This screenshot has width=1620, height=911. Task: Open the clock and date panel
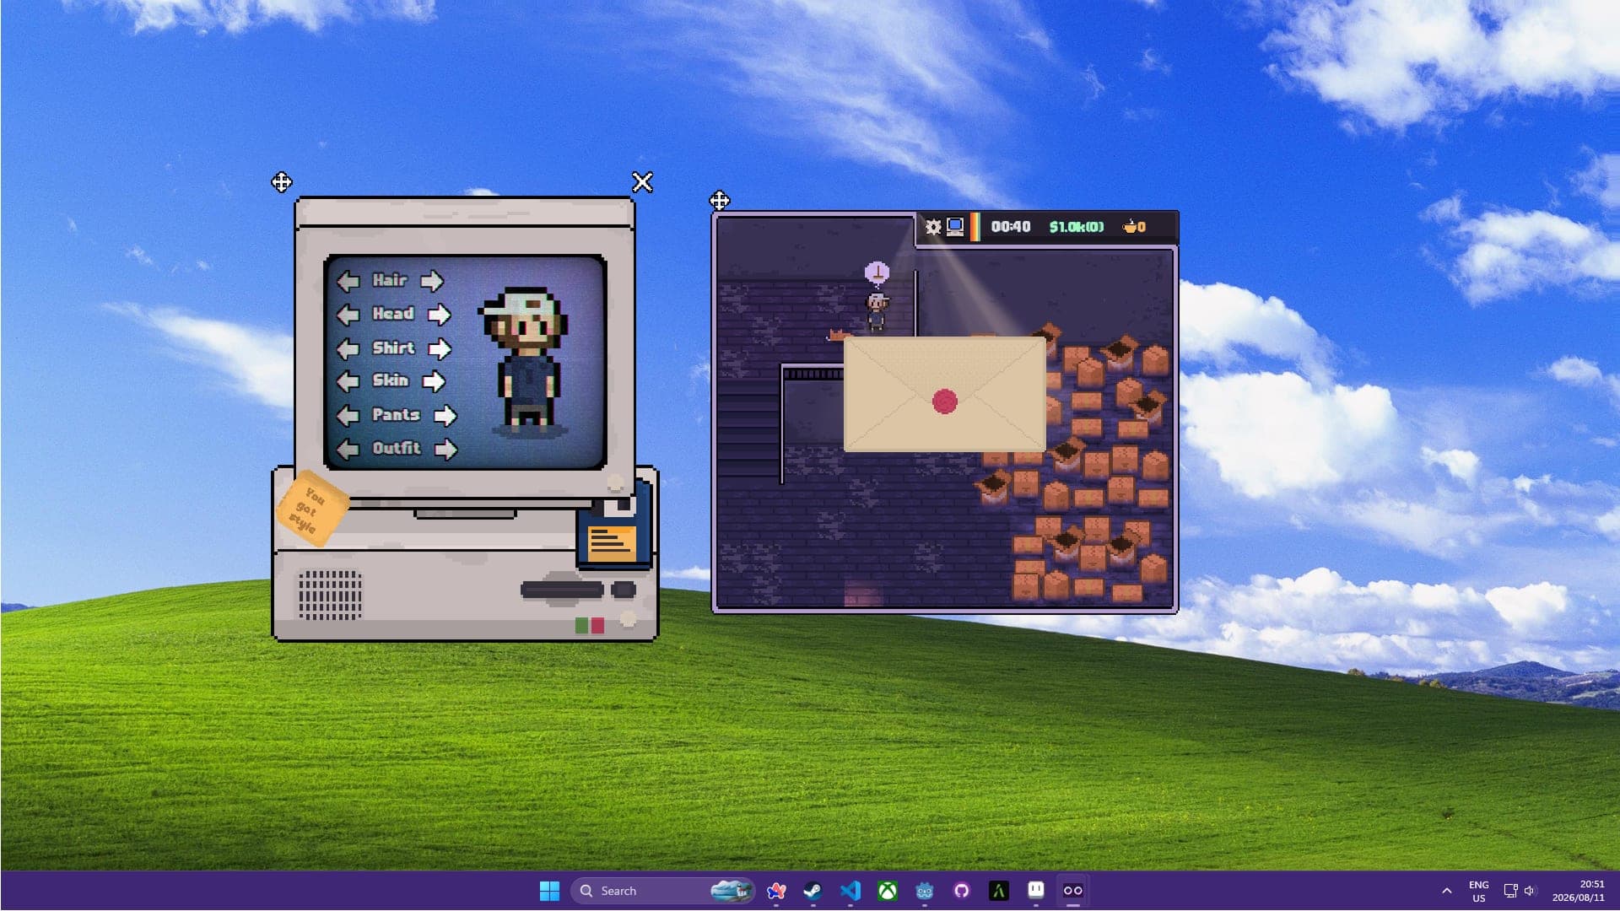coord(1579,891)
